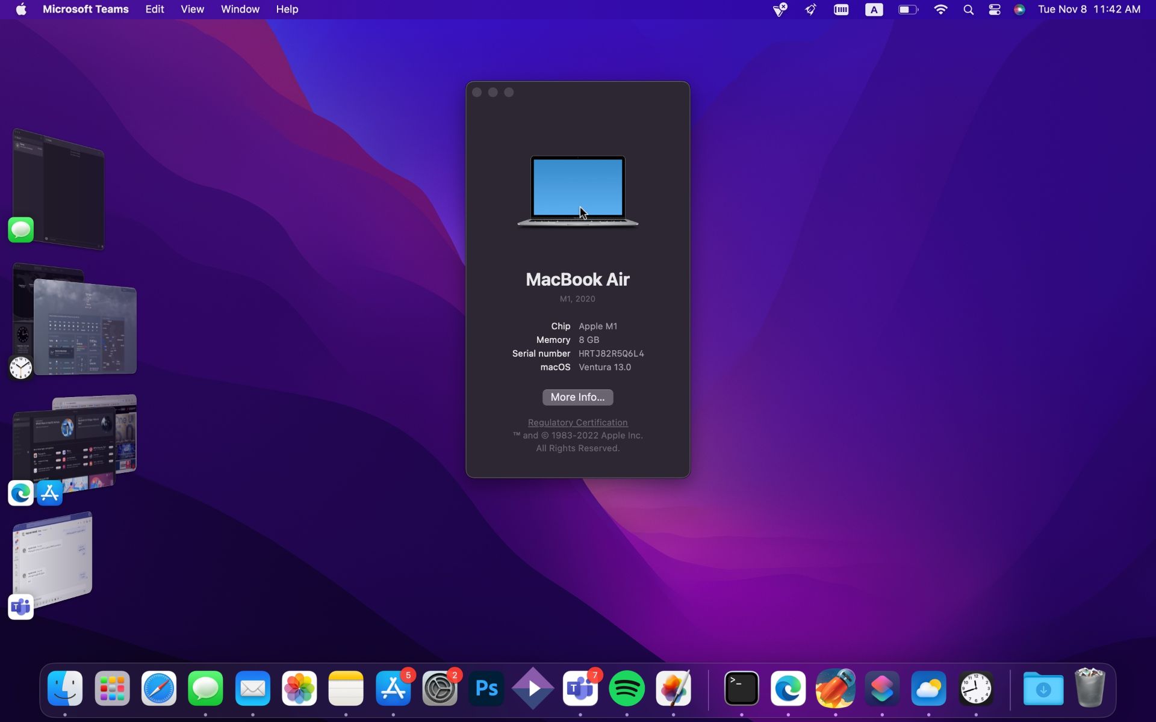The height and width of the screenshot is (722, 1156).
Task: Select the Messages window thumbnail
Action: coord(59,190)
